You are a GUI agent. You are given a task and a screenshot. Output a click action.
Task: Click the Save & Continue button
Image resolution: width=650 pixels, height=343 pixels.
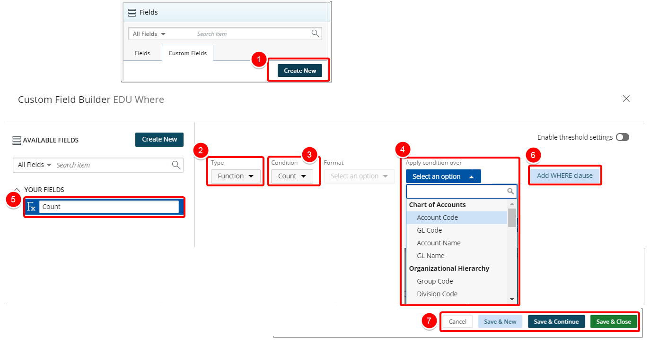[x=556, y=322]
